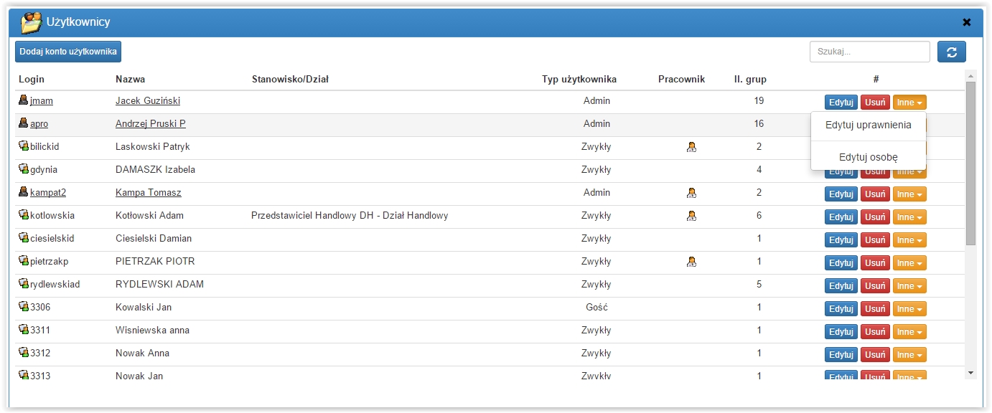This screenshot has height=413, width=992.
Task: Click admin user icon next to jmam
Action: click(x=23, y=100)
